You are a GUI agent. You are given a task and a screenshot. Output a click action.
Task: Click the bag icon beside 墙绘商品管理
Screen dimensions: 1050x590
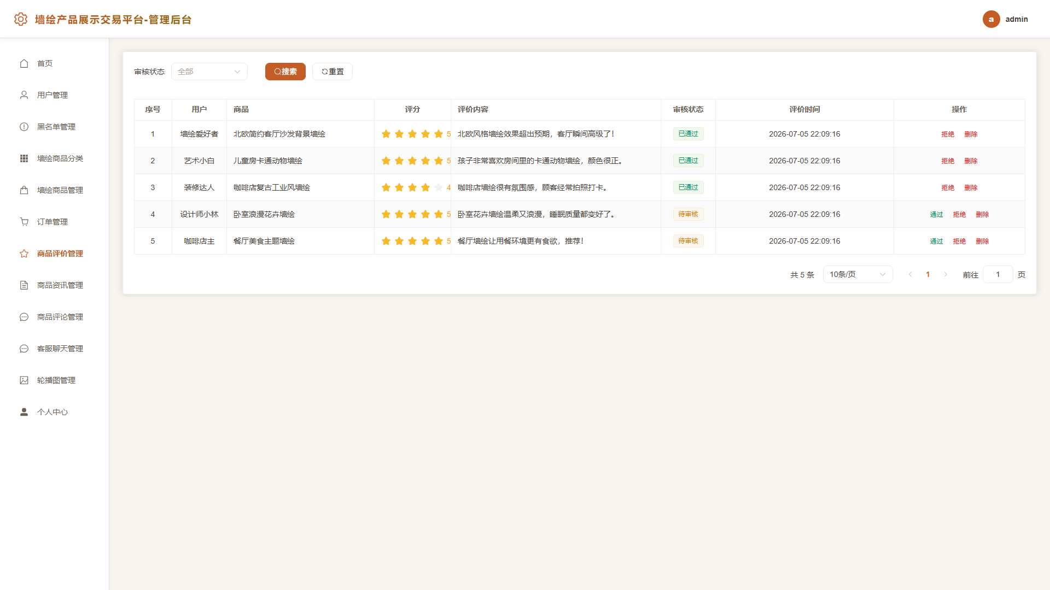[24, 190]
